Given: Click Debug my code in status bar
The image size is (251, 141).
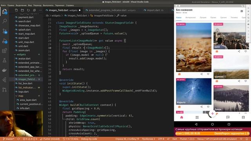Looking at the screenshot, I should point(89,139).
